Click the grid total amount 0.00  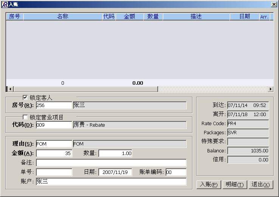(138, 83)
